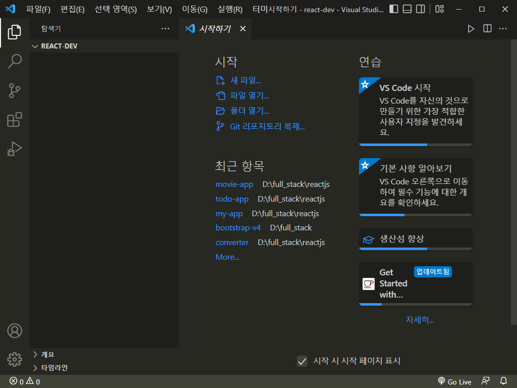
Task: Click the 탐색기 panel title
Action: click(51, 29)
